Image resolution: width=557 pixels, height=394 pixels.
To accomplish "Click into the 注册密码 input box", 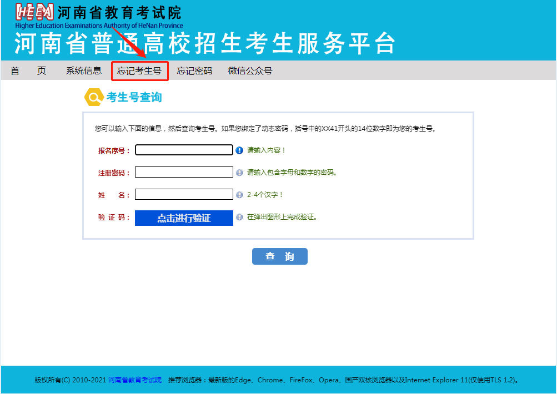I will point(184,172).
